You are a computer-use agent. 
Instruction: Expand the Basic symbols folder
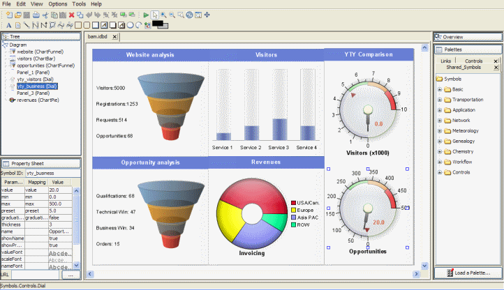(x=440, y=89)
